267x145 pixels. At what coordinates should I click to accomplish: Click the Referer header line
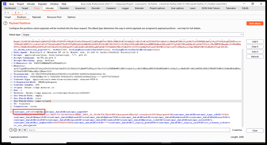coord(51,93)
